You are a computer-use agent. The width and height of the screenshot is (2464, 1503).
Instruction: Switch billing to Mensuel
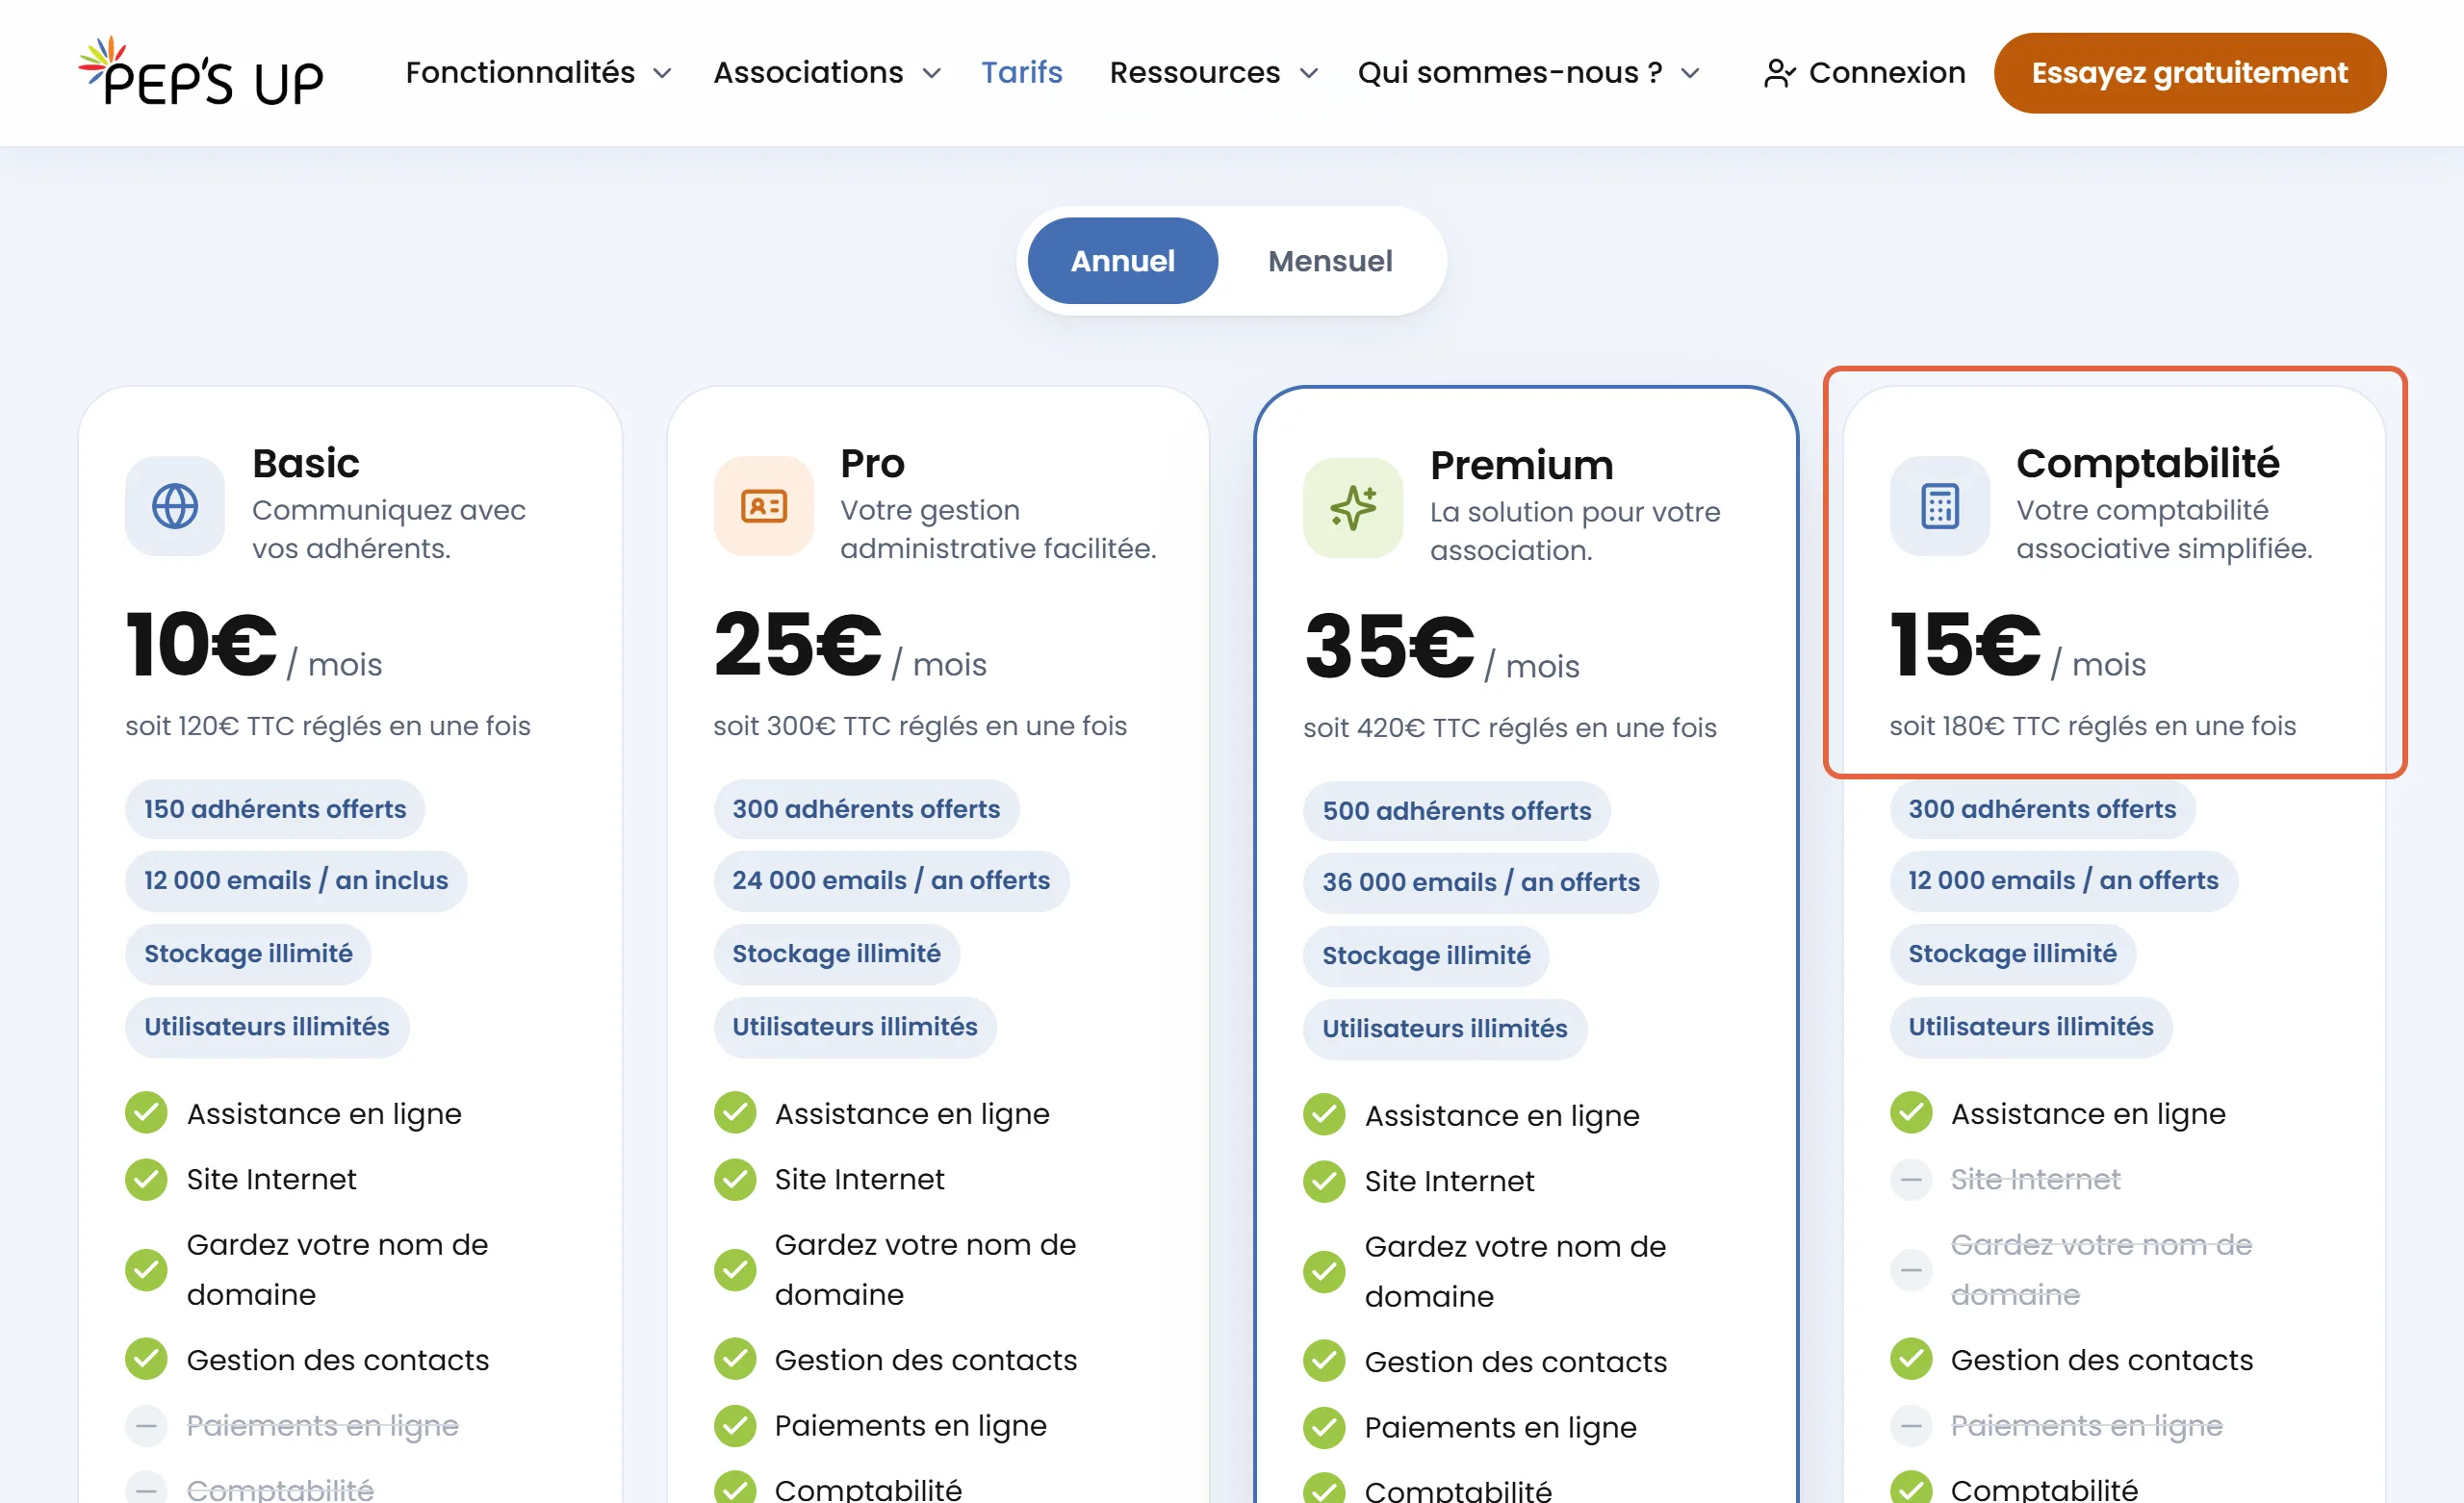point(1329,261)
